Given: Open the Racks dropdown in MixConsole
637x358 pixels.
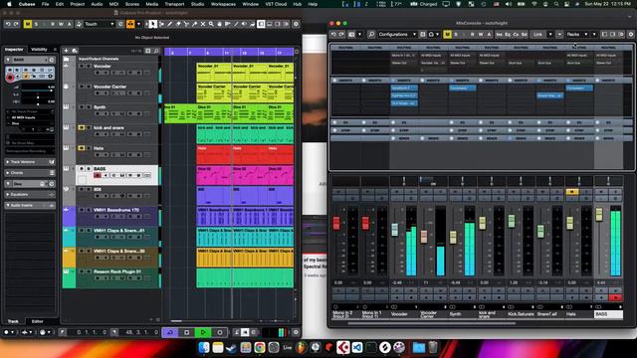Looking at the screenshot, I should tap(577, 35).
